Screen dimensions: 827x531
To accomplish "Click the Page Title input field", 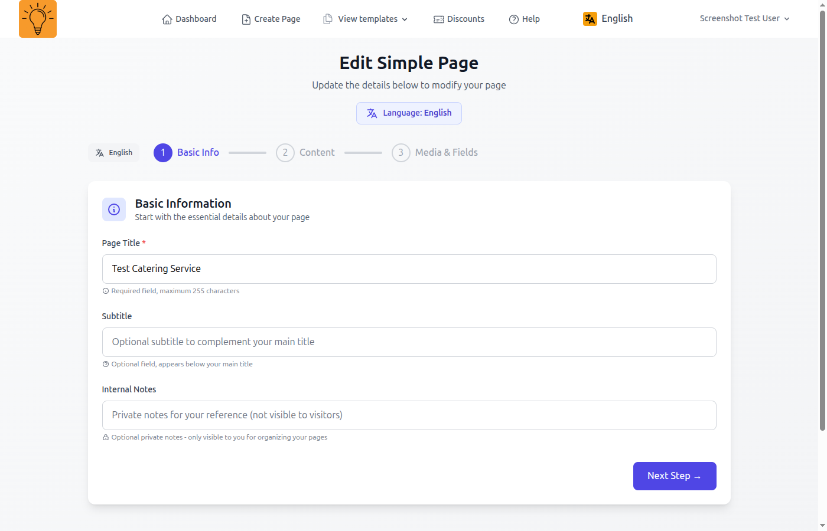I will click(409, 269).
